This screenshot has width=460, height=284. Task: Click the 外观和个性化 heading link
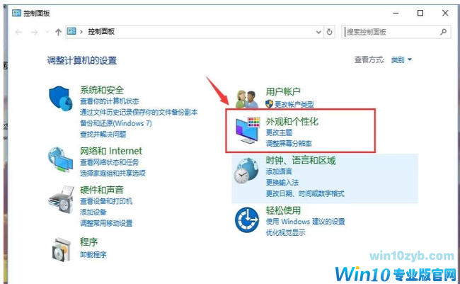click(x=292, y=122)
